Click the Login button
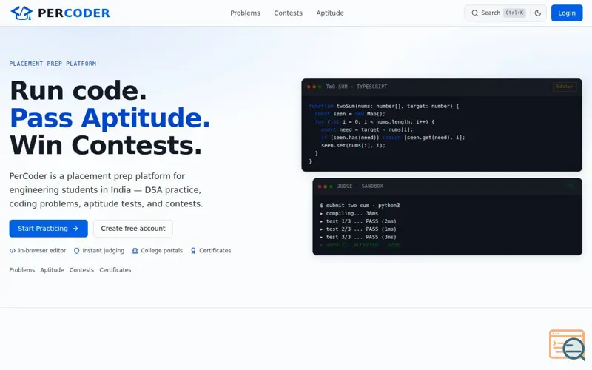Screen dimensions: 592x370 567,13
